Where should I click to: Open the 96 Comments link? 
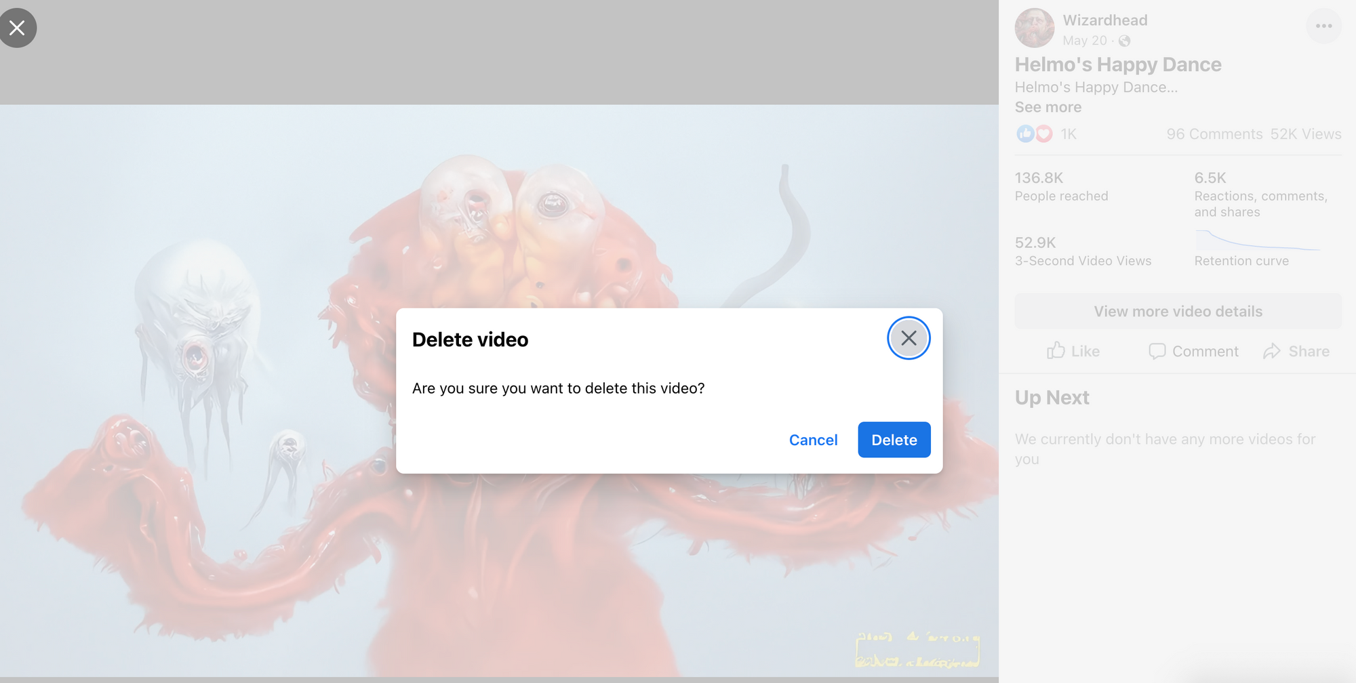click(x=1214, y=134)
